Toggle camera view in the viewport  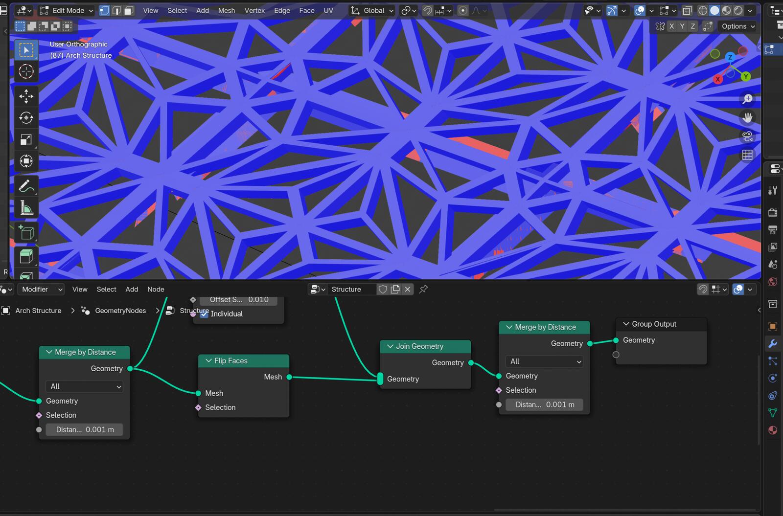pos(747,136)
